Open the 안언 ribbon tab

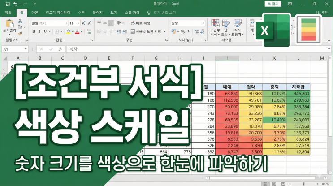[x=35, y=13]
